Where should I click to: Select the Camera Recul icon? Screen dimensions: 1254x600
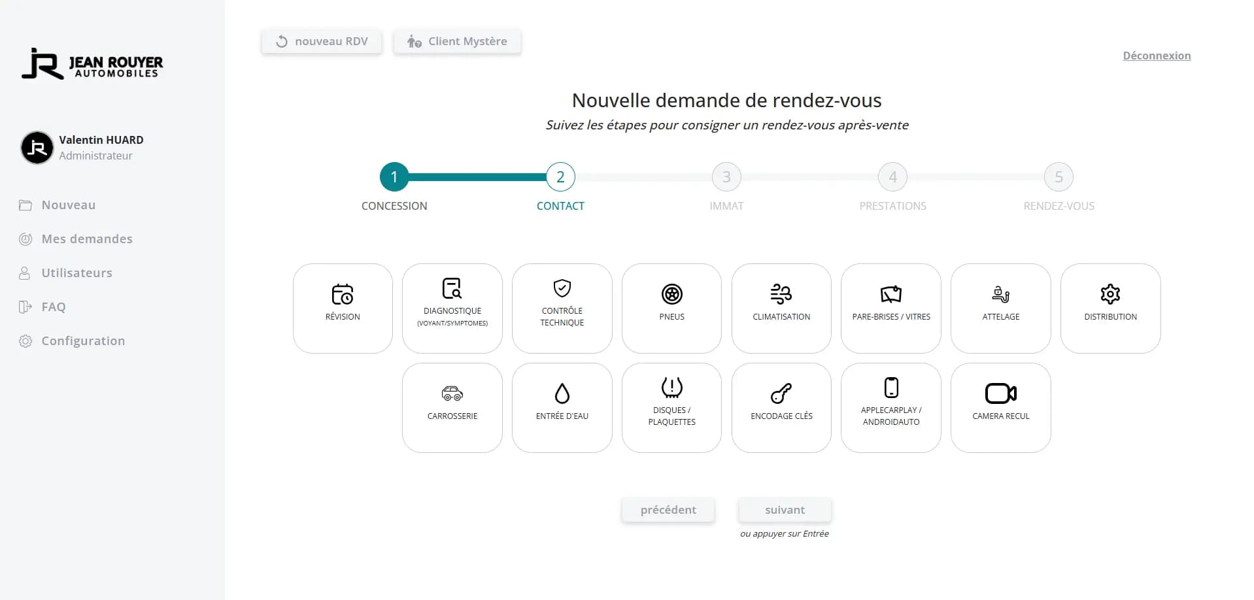[1000, 393]
